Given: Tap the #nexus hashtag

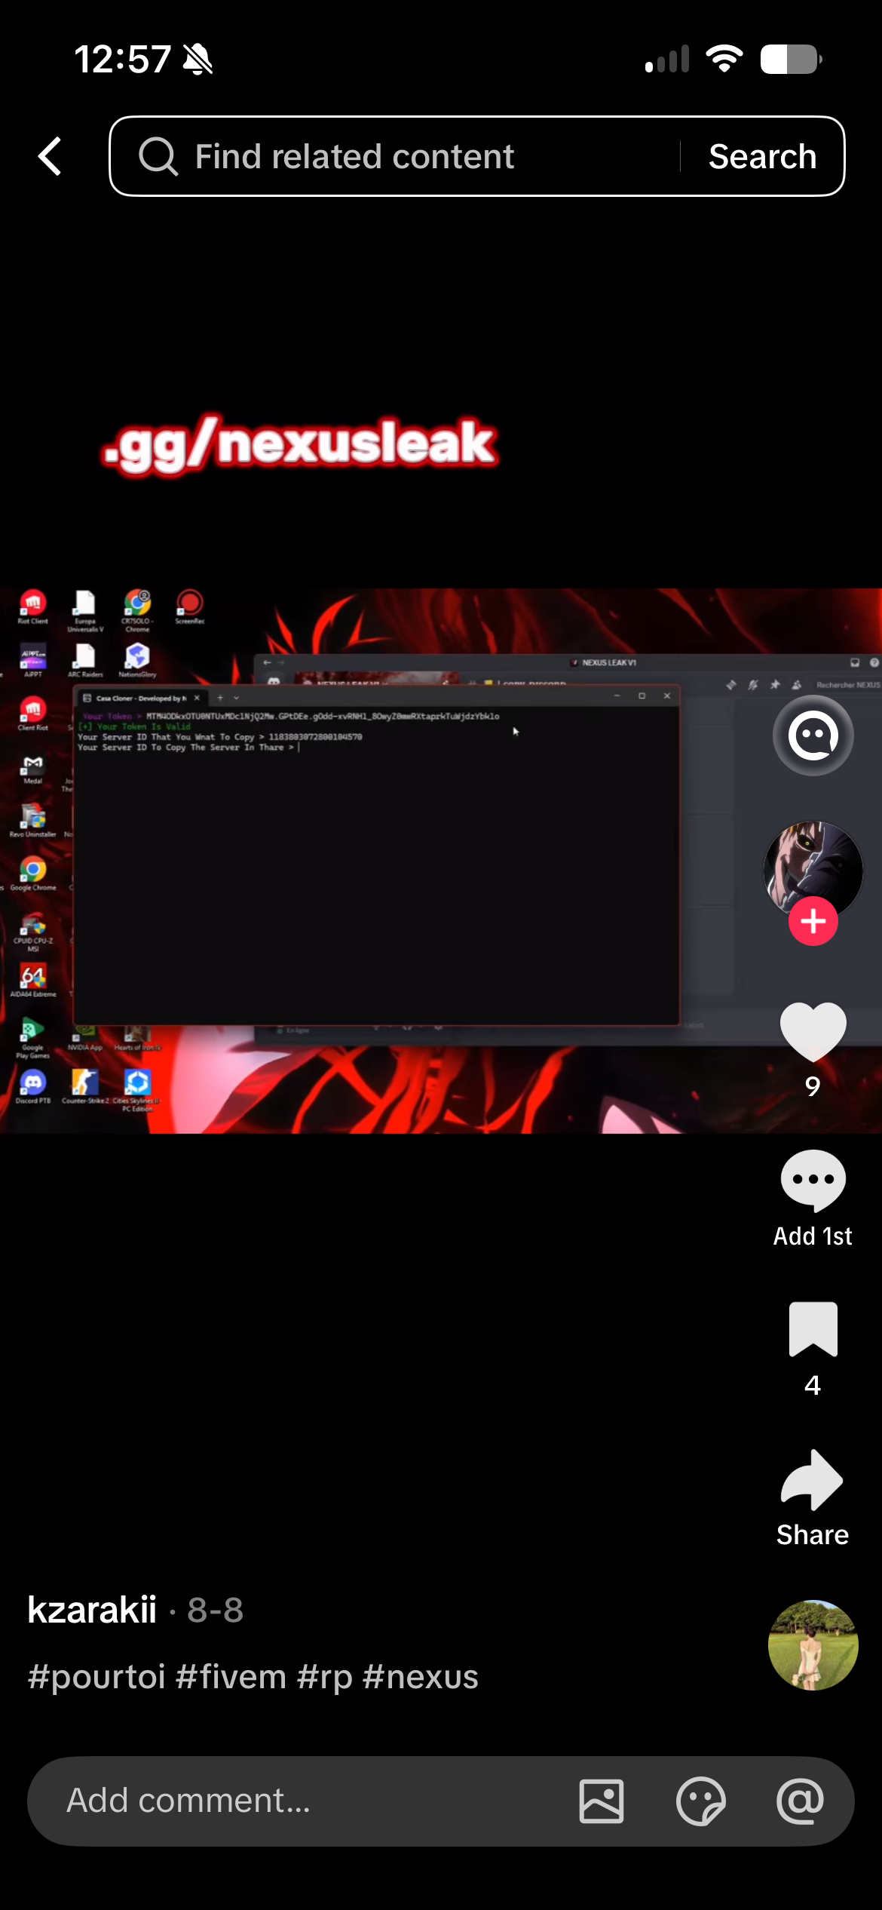Looking at the screenshot, I should click(x=421, y=1677).
